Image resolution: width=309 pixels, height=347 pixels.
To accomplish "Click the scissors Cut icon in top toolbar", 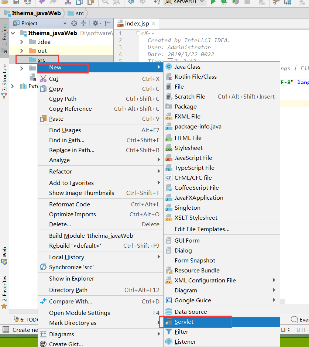I will pyautogui.click(x=68, y=2).
